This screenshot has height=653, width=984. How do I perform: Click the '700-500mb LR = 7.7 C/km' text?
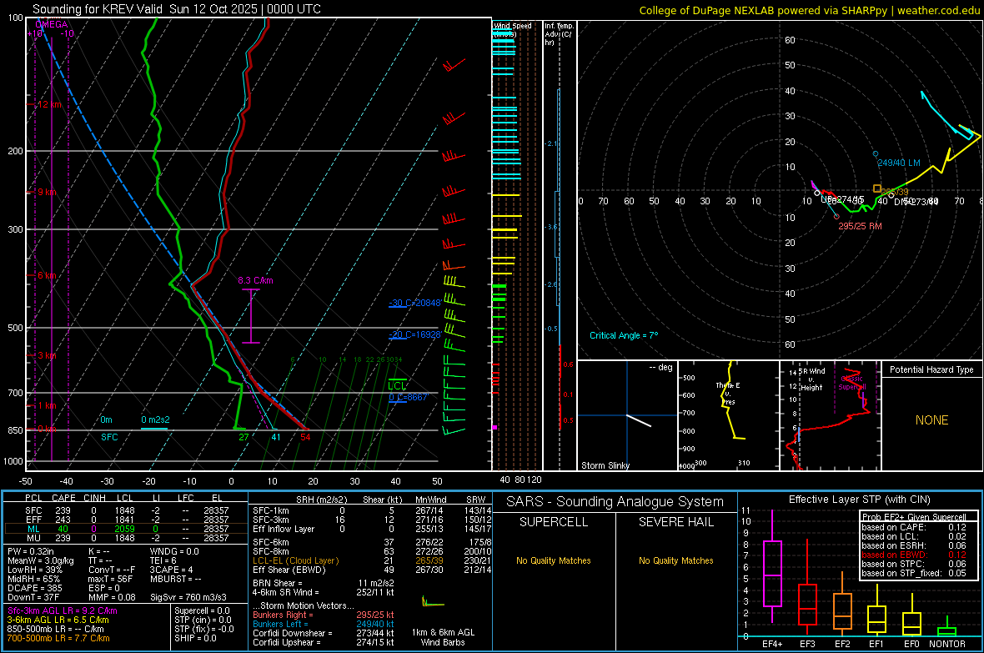(58, 638)
